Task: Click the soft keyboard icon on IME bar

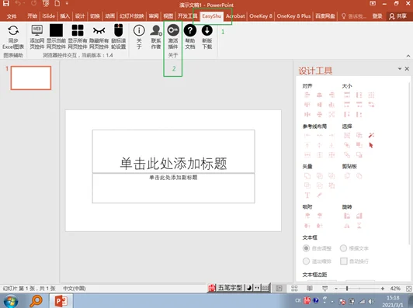Action: pyautogui.click(x=265, y=288)
